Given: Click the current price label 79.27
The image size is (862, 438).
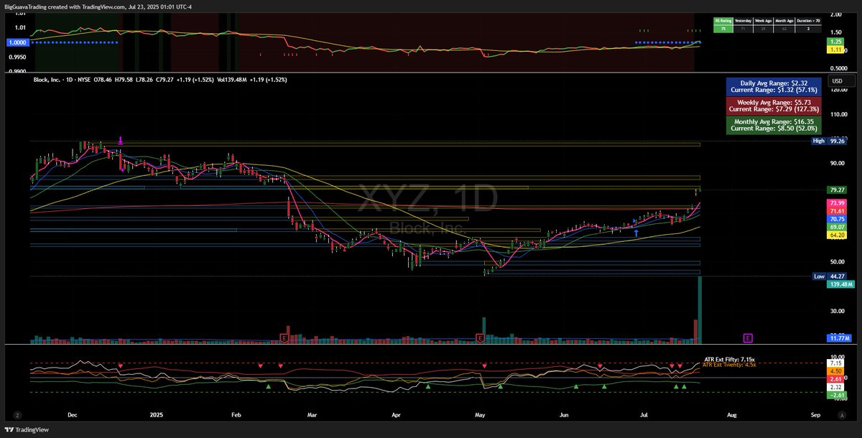Looking at the screenshot, I should tap(836, 190).
